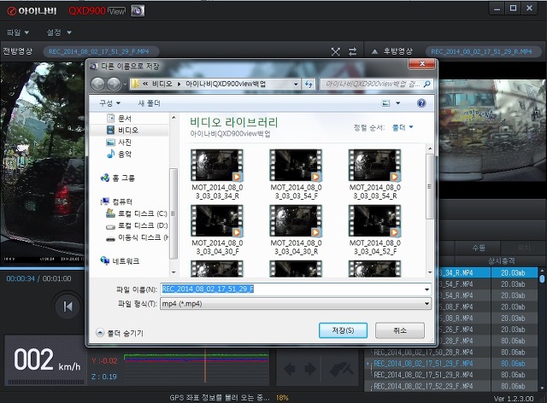Image resolution: width=547 pixels, height=403 pixels.
Task: Click the swap front/rear video icon
Action: pos(353,51)
